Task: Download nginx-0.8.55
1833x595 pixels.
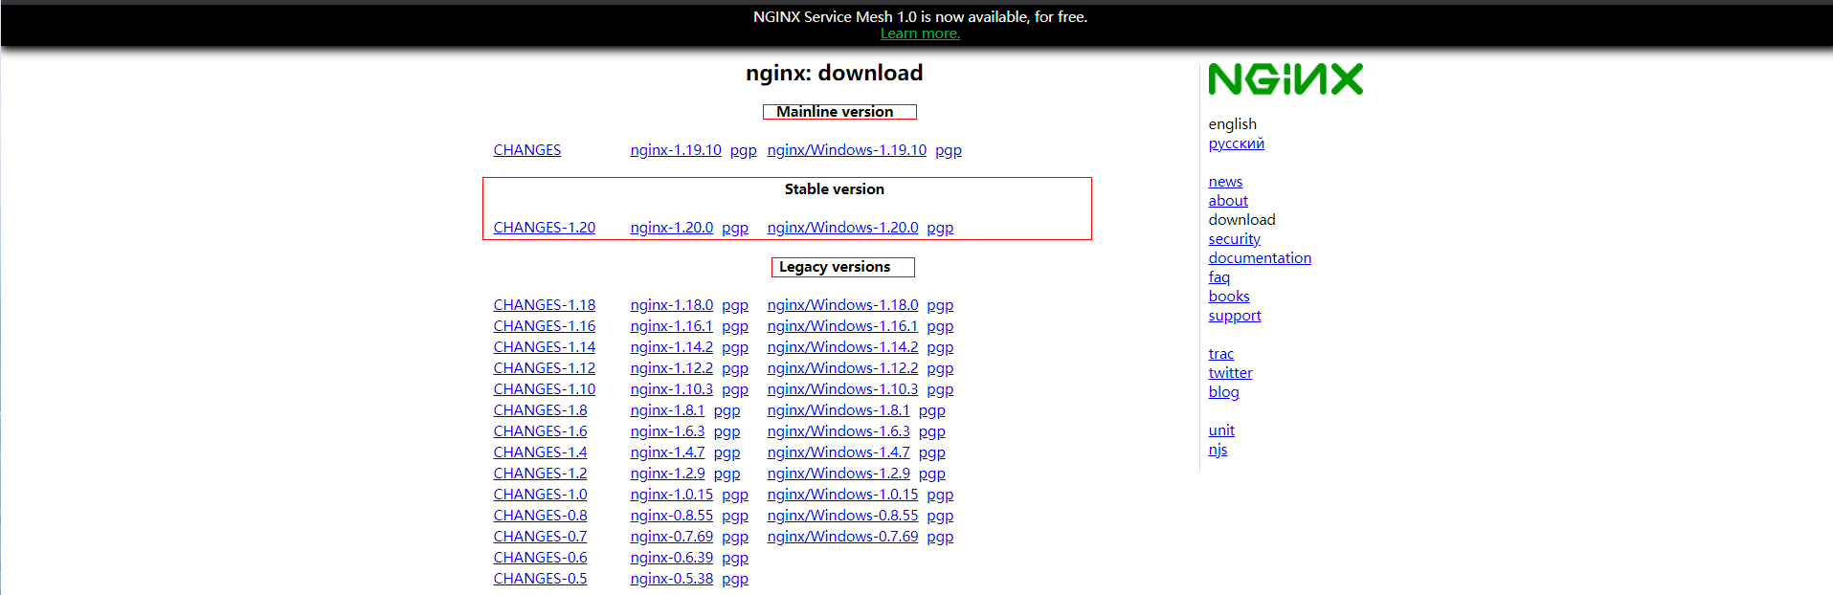Action: pos(672,516)
